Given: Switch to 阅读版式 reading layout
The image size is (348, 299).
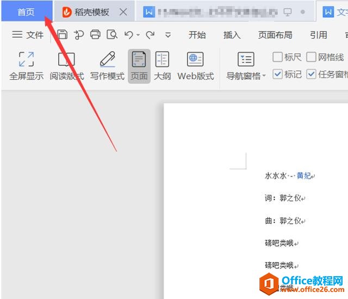Looking at the screenshot, I should click(x=66, y=66).
